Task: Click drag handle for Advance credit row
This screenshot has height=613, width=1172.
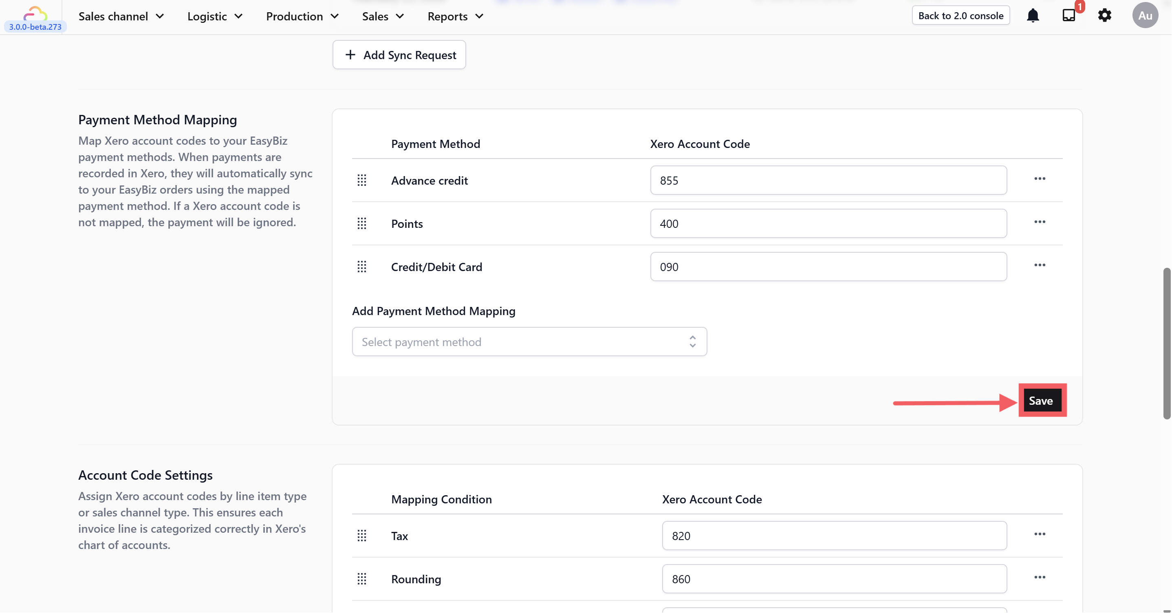Action: [x=362, y=181]
